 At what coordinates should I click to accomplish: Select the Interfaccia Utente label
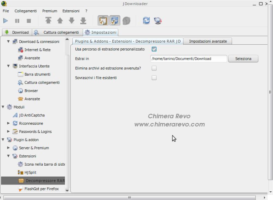pos(34,66)
